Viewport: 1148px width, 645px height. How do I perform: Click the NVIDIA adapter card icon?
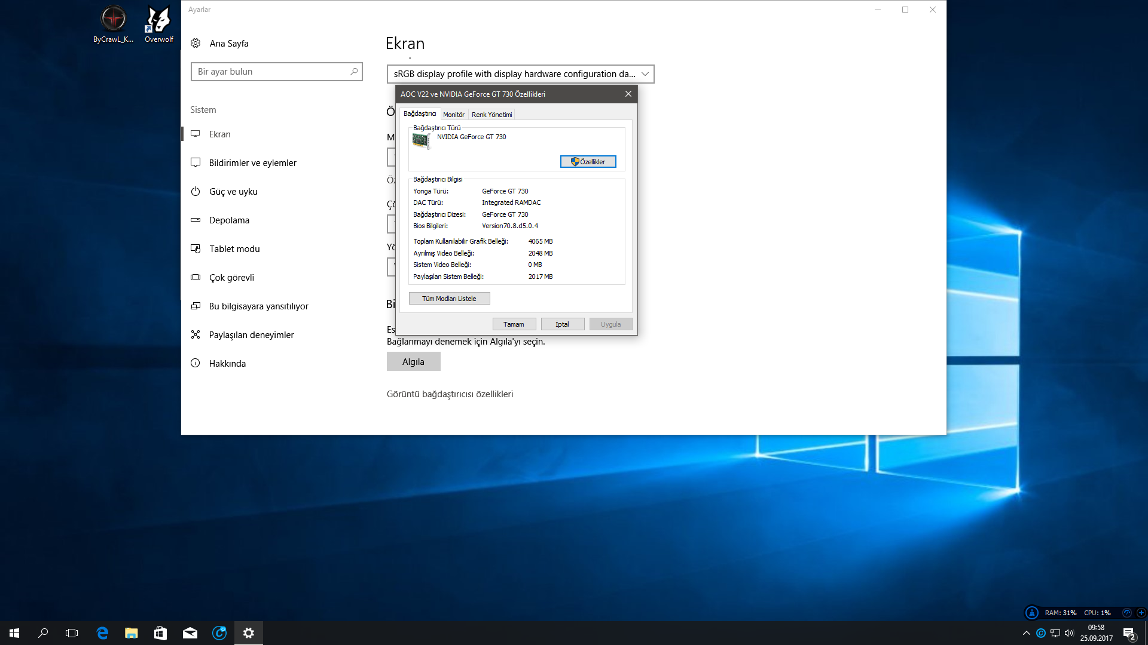pos(422,141)
